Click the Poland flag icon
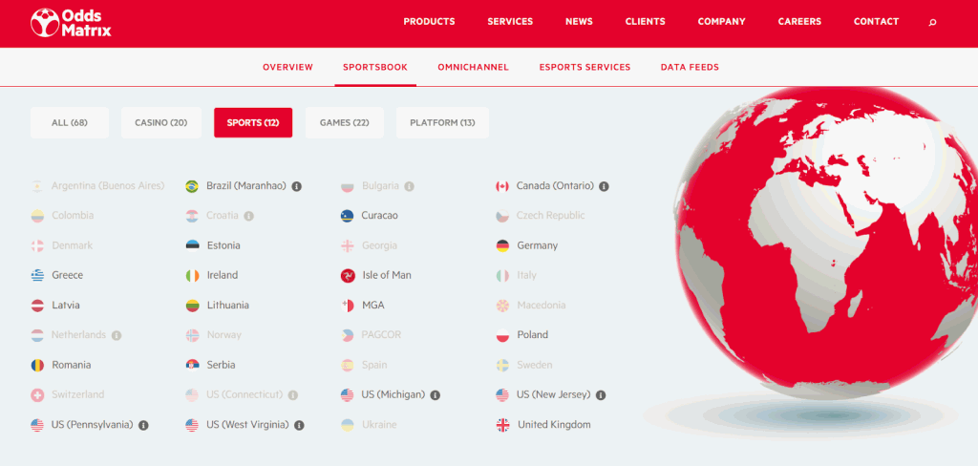 tap(502, 335)
